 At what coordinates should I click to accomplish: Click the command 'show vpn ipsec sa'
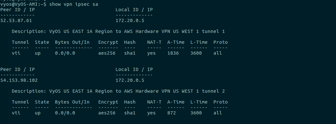(74, 4)
